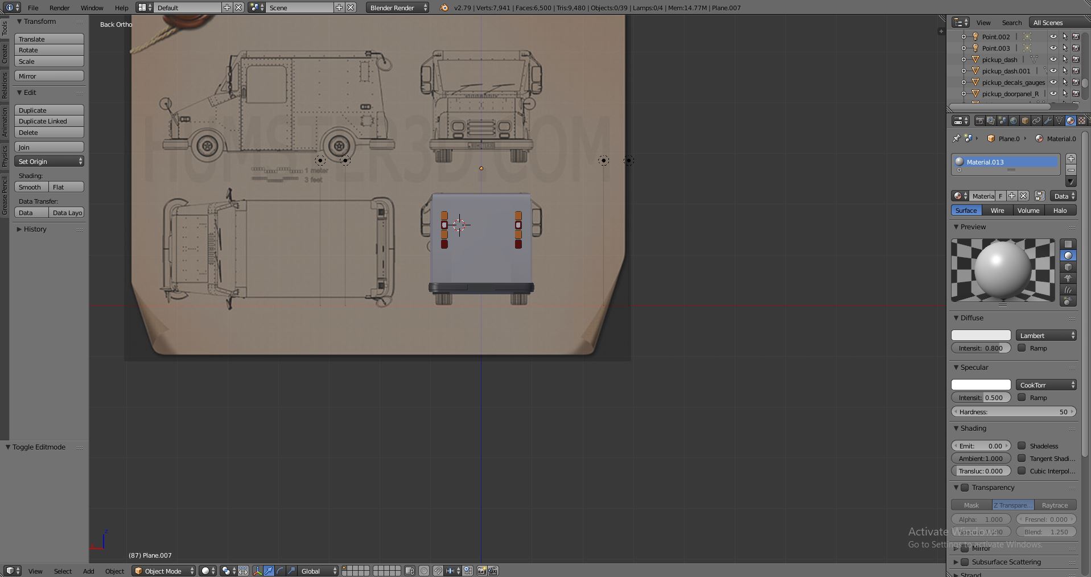
Task: Open the Lambert diffuse shader dropdown
Action: (x=1046, y=335)
